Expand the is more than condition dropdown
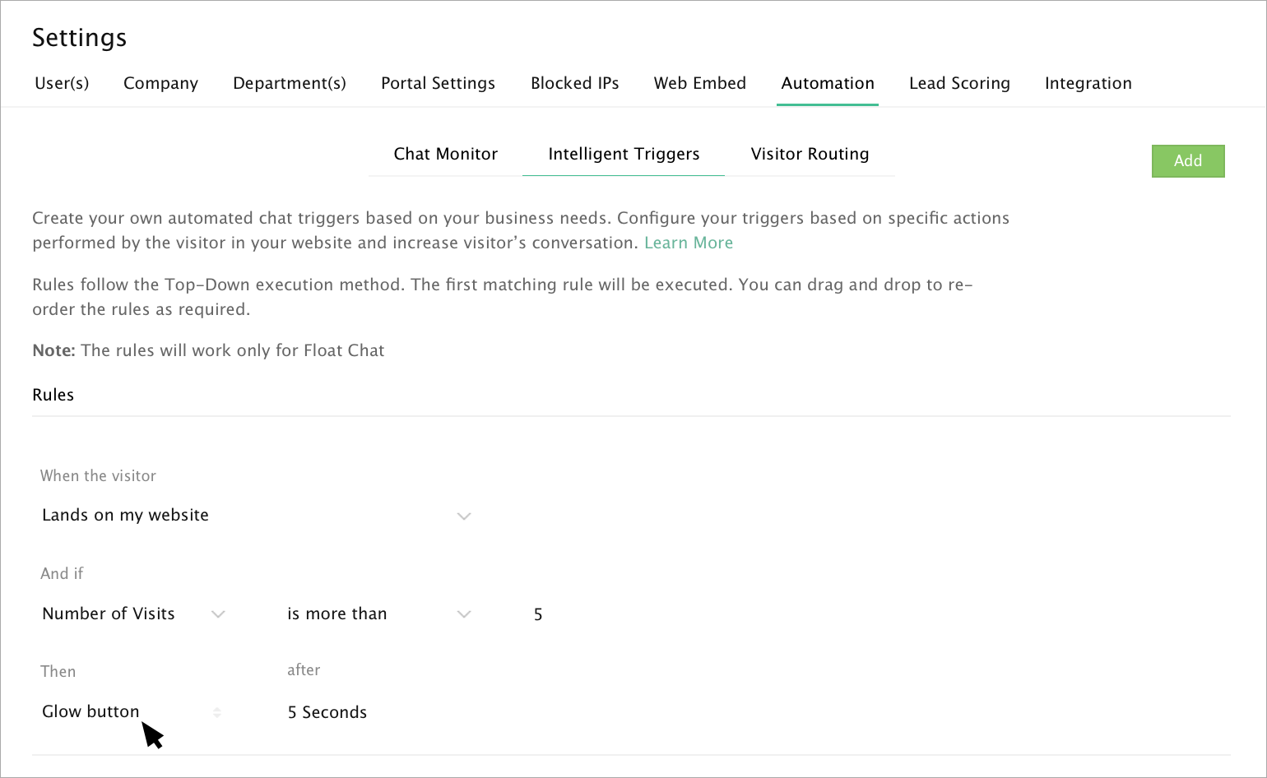This screenshot has height=778, width=1267. 378,614
